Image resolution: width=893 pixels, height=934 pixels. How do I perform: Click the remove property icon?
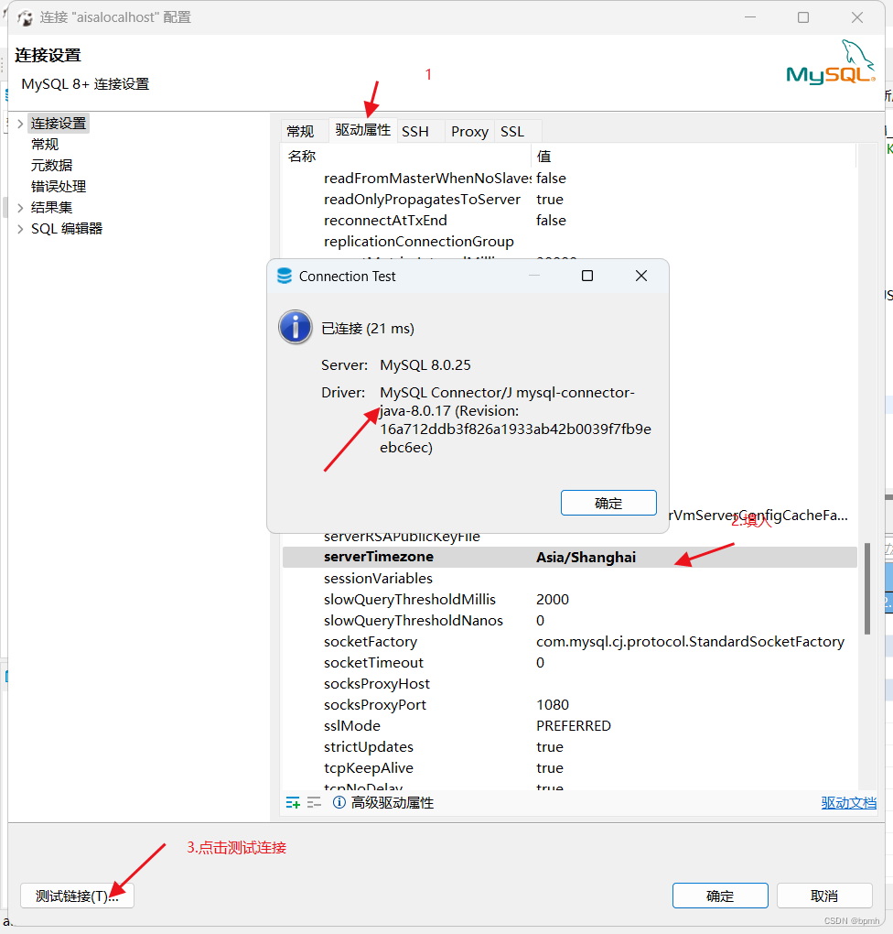pyautogui.click(x=314, y=801)
